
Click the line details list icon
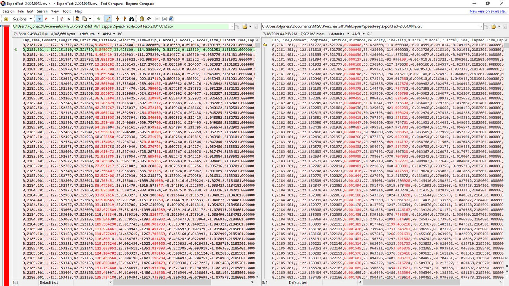(164, 19)
